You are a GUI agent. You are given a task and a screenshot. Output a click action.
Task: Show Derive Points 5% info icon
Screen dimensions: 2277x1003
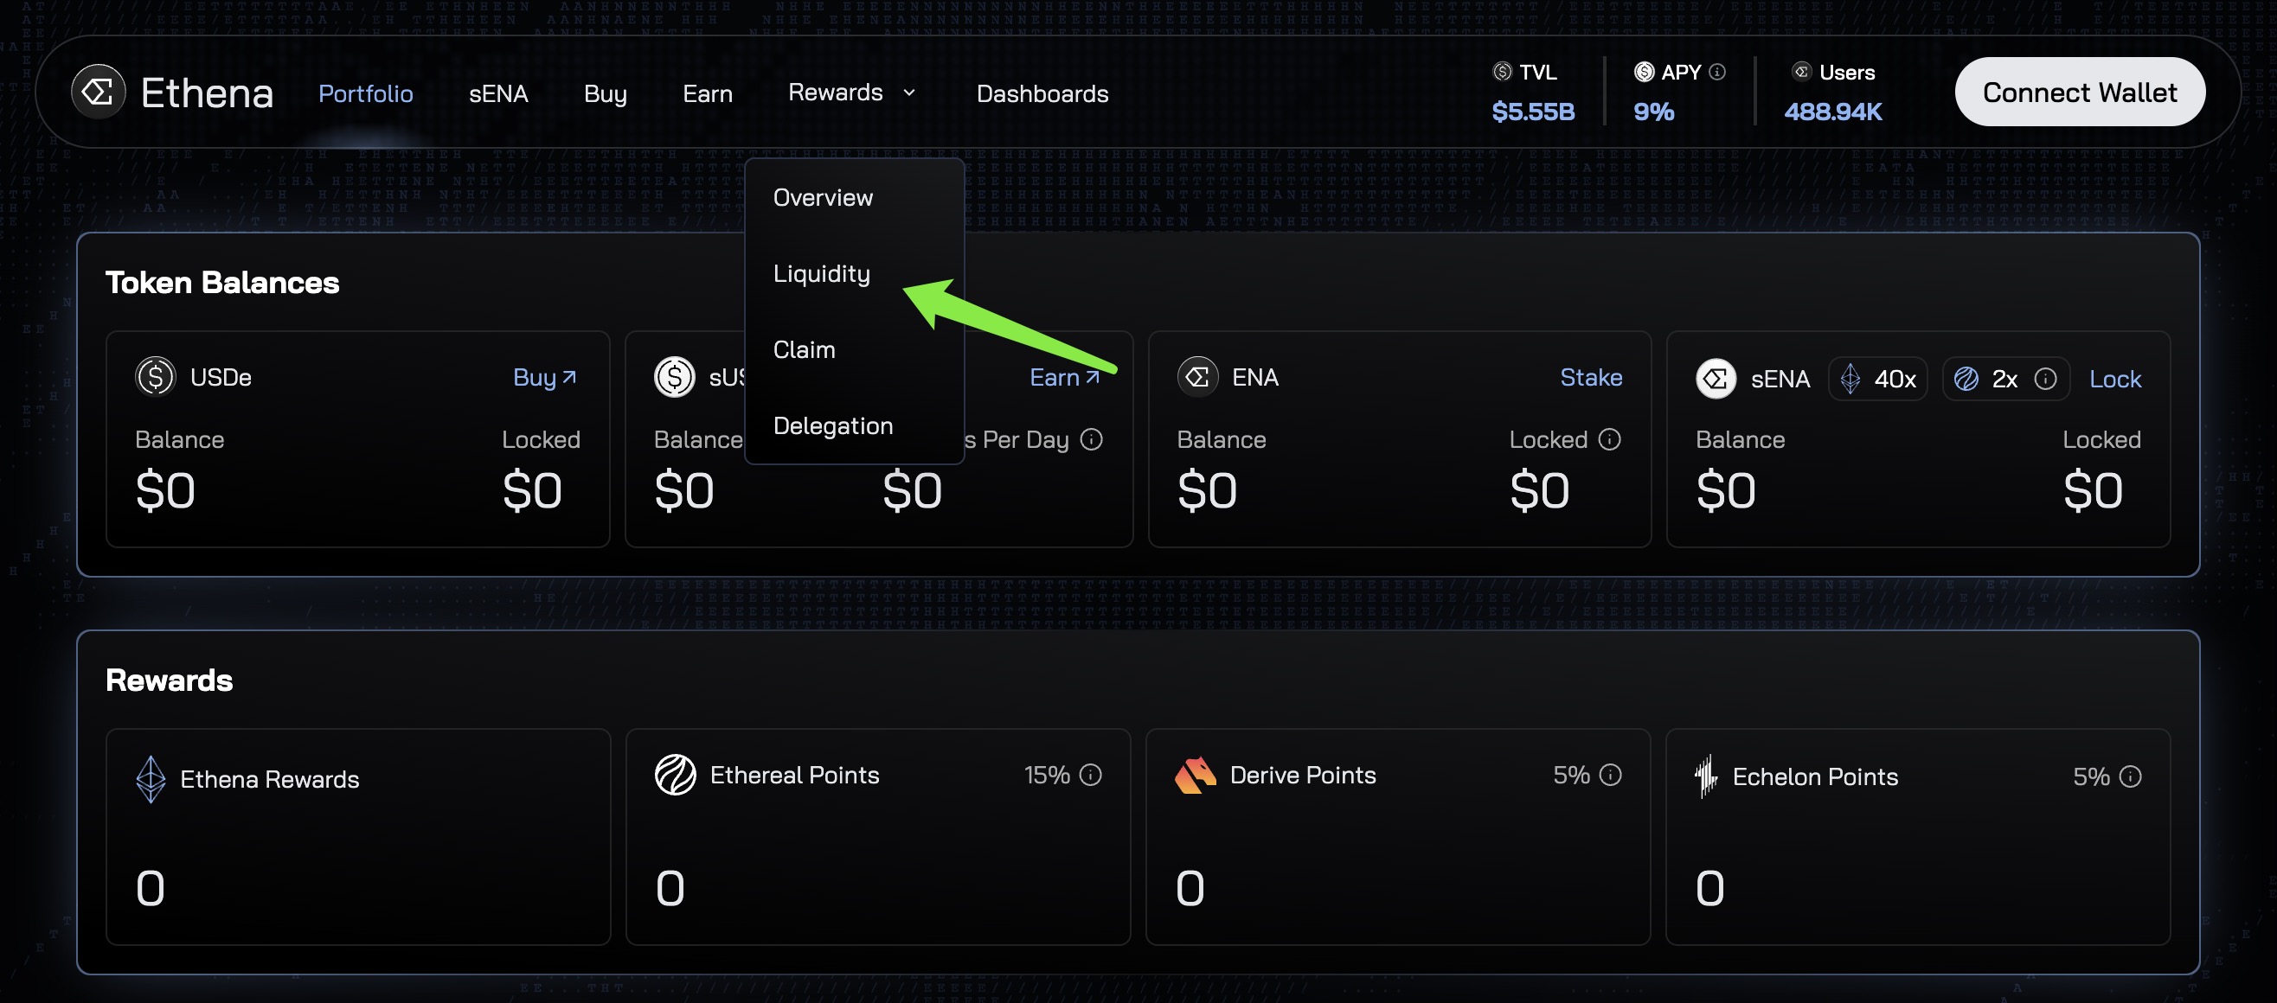pos(1610,775)
